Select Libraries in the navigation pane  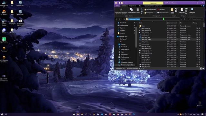point(122,33)
